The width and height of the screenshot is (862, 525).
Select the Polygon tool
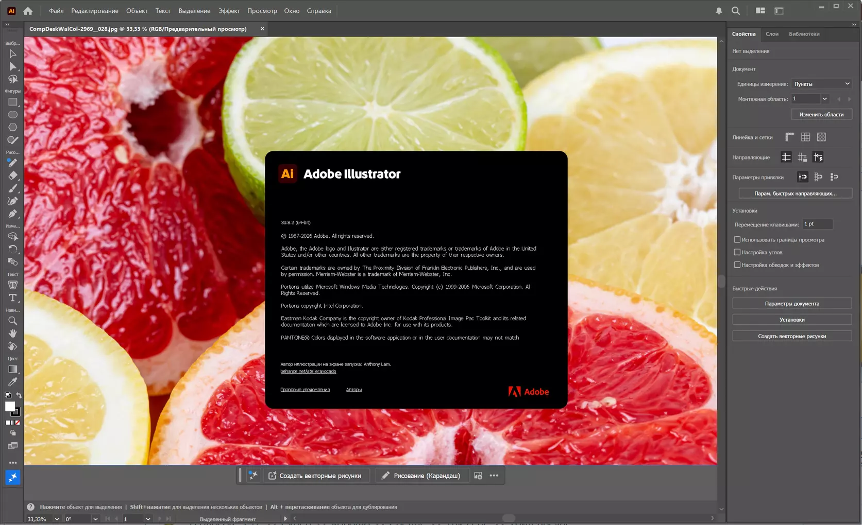tap(13, 127)
